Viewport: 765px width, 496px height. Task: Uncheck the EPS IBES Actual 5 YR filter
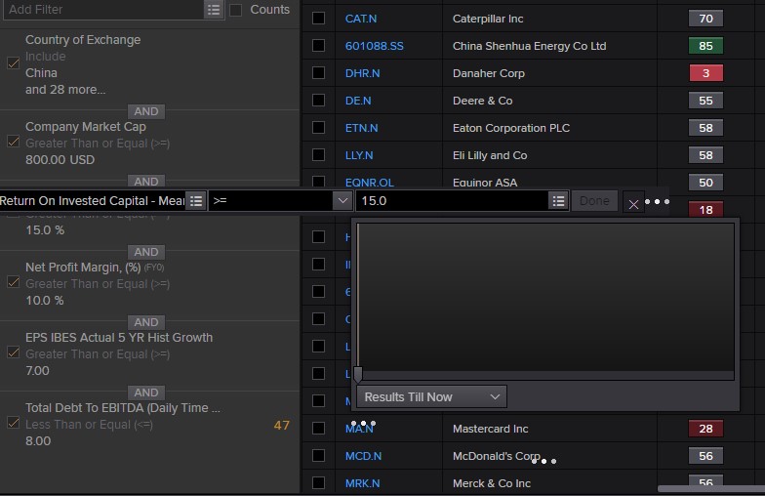(x=14, y=353)
